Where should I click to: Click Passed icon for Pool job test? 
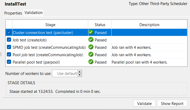(x=91, y=55)
